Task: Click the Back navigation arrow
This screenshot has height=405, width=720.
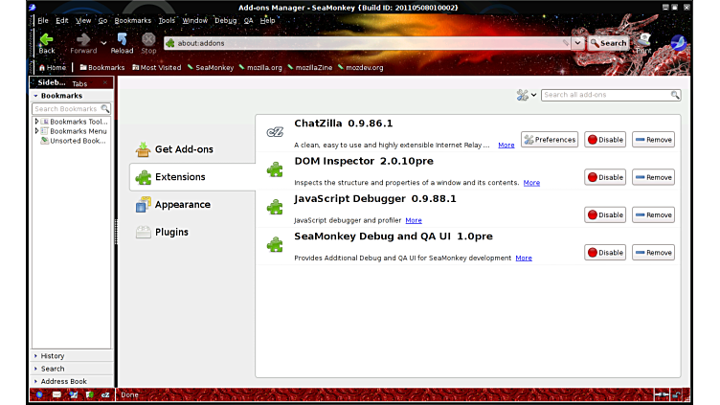Action: point(46,41)
